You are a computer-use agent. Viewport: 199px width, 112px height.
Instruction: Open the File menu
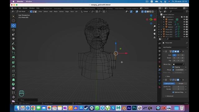point(15,8)
